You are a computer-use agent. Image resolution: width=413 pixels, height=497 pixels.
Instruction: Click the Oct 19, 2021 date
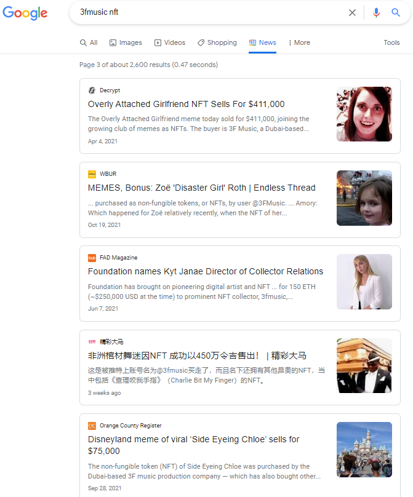coord(105,225)
